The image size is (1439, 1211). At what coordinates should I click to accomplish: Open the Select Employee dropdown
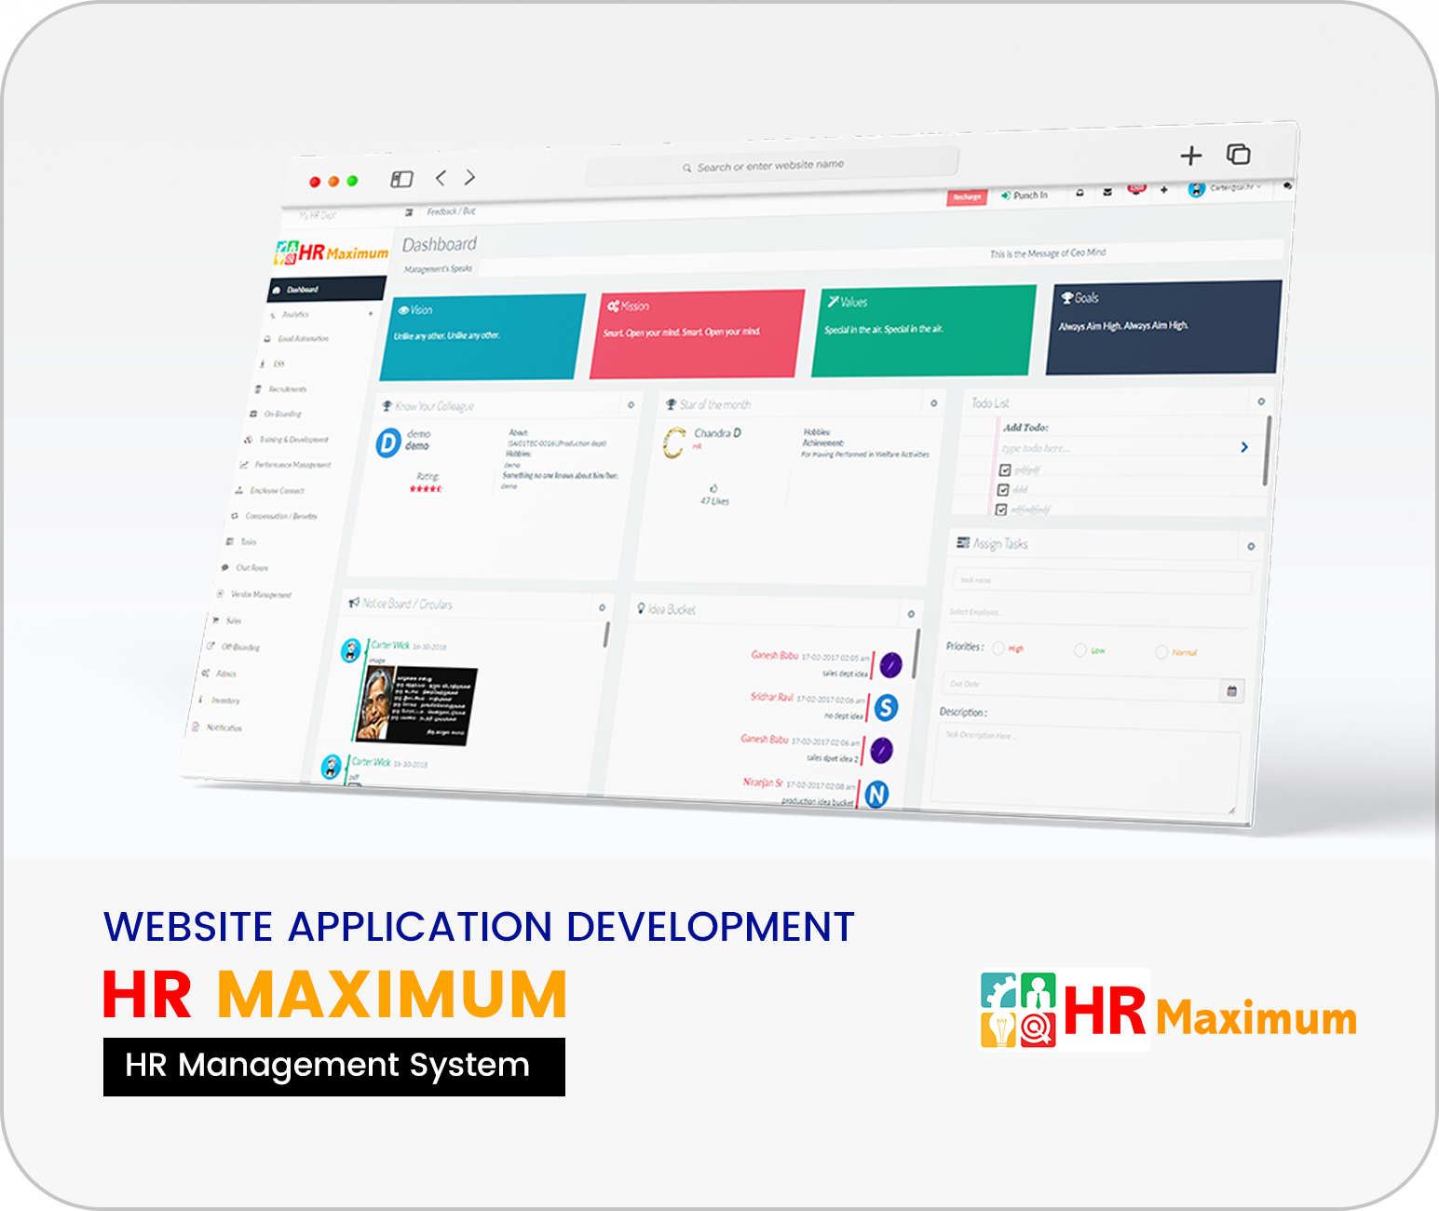coord(1097,612)
